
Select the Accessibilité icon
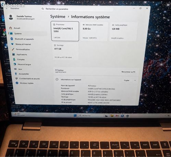[16, 74]
